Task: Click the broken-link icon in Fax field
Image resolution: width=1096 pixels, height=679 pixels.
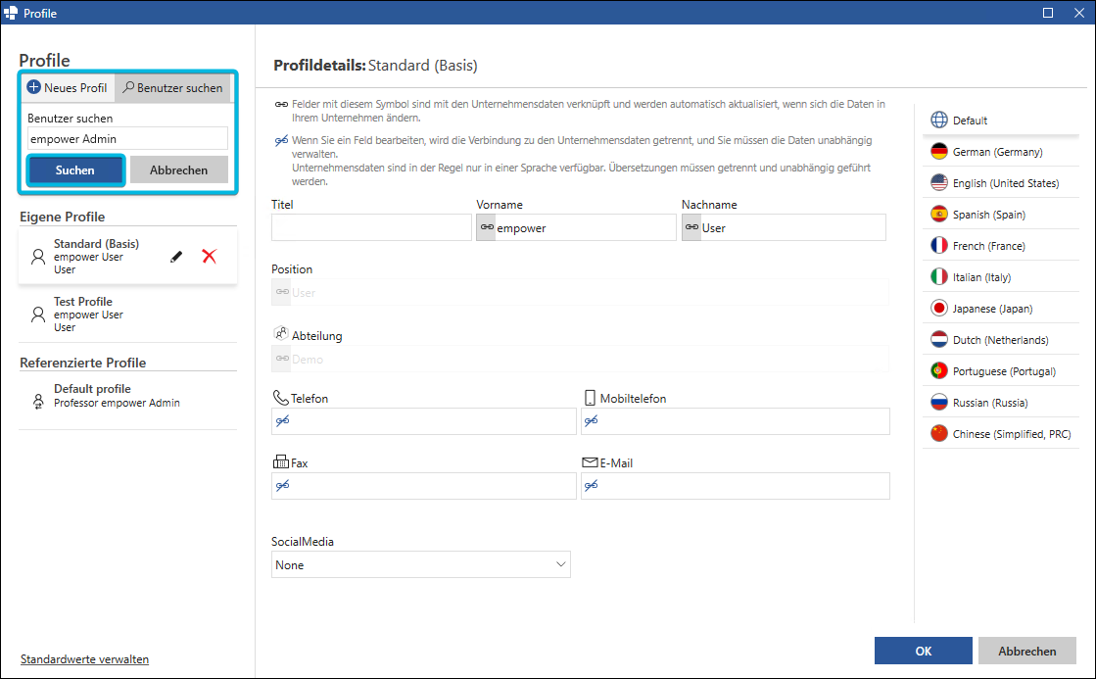Action: pyautogui.click(x=282, y=485)
